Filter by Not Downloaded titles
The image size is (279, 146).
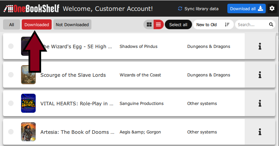[x=72, y=24]
